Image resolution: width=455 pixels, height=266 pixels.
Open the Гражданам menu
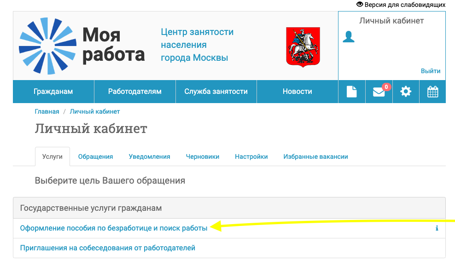pyautogui.click(x=53, y=92)
